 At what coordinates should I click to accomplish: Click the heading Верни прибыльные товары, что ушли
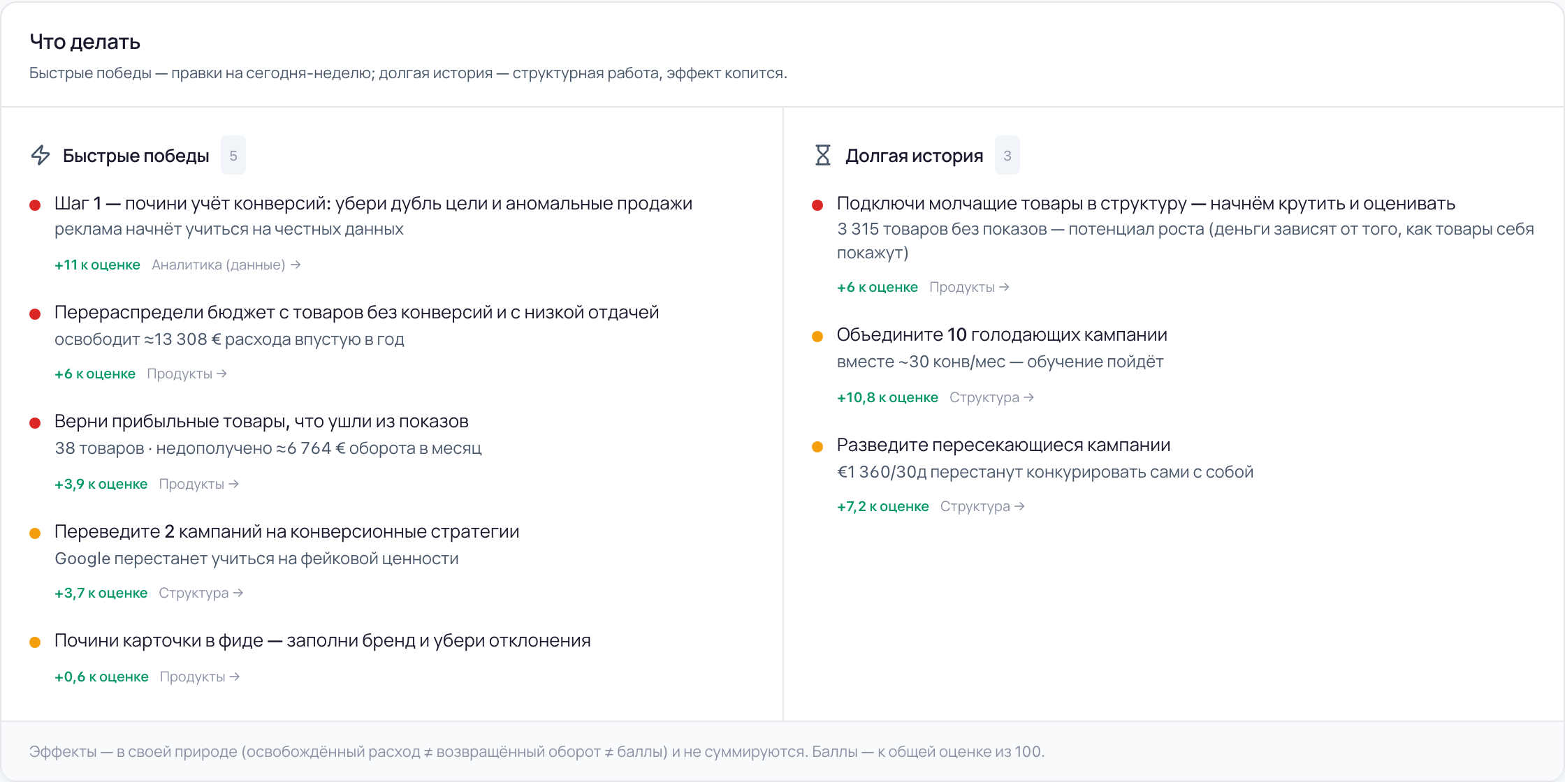click(x=261, y=421)
